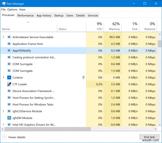This screenshot has width=162, height=143.
Task: Click the 4.3 MB memory value
Action: (x=115, y=44)
